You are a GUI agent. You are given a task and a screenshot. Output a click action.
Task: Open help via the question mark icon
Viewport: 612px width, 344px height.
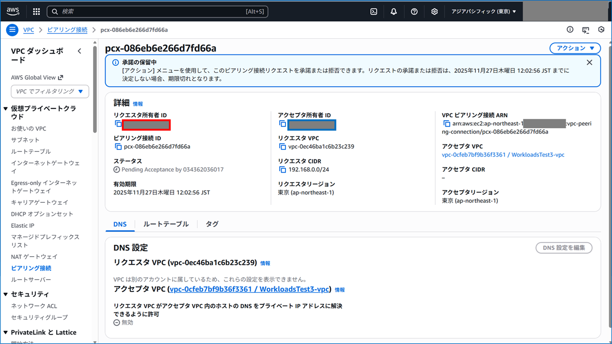[414, 11]
